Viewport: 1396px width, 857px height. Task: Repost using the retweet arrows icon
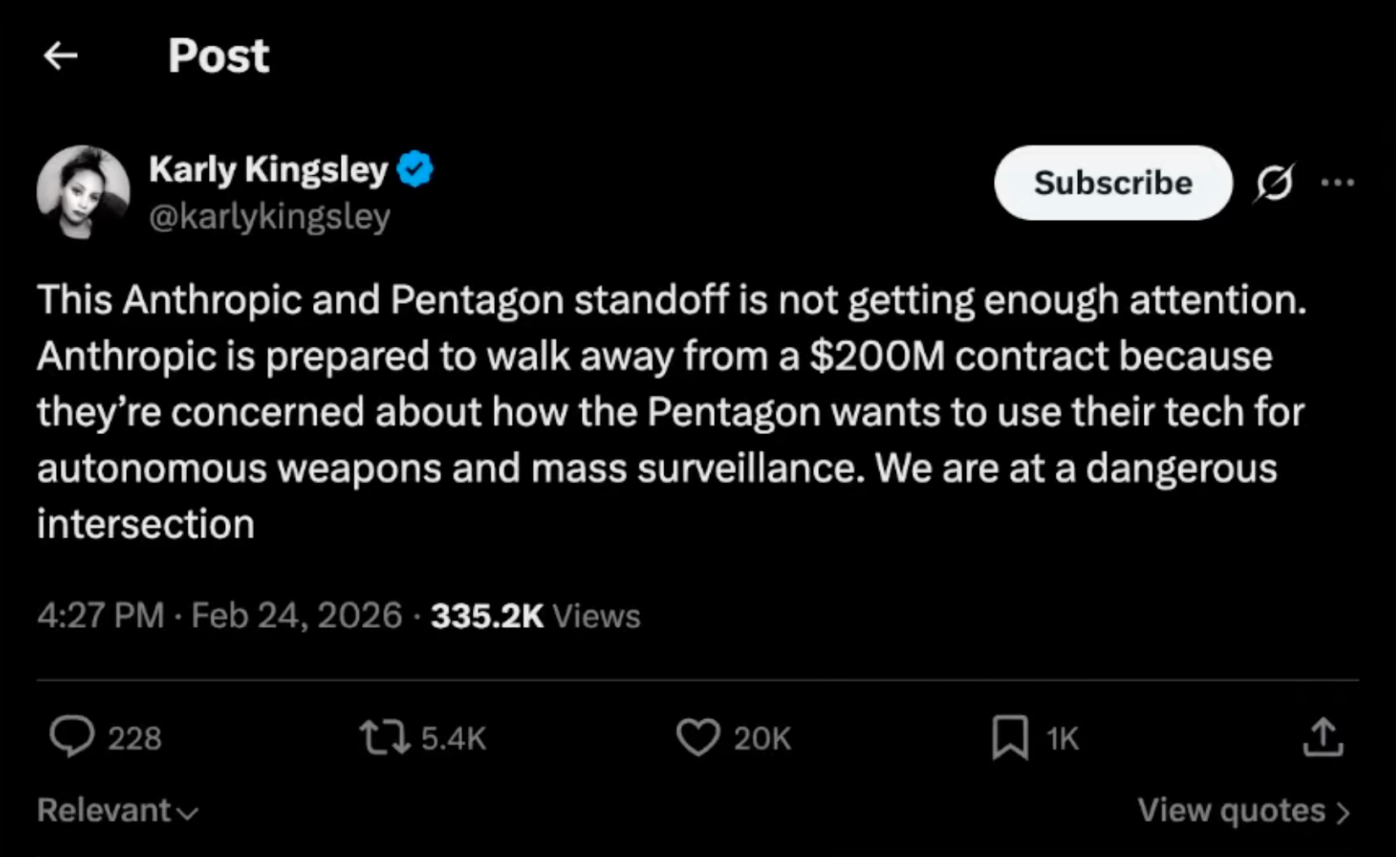pyautogui.click(x=384, y=737)
